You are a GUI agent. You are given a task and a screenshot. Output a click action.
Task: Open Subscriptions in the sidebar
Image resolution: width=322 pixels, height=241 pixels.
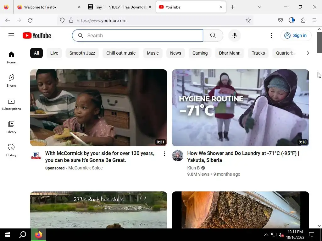(x=11, y=104)
